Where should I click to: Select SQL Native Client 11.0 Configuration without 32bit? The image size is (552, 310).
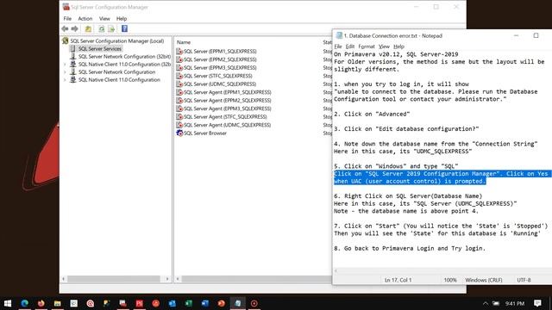click(x=119, y=79)
